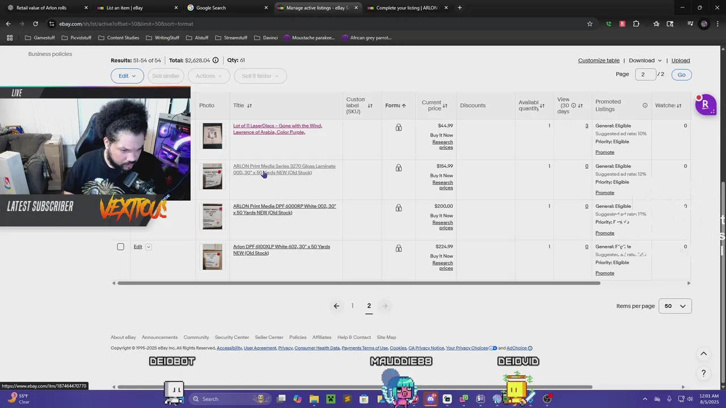Open the Gamestuff bookmarks folder
The image size is (726, 408).
click(x=40, y=37)
